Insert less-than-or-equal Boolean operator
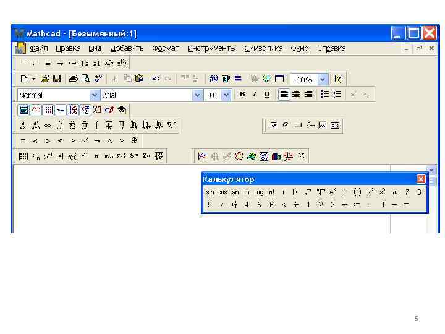 [x=60, y=140]
